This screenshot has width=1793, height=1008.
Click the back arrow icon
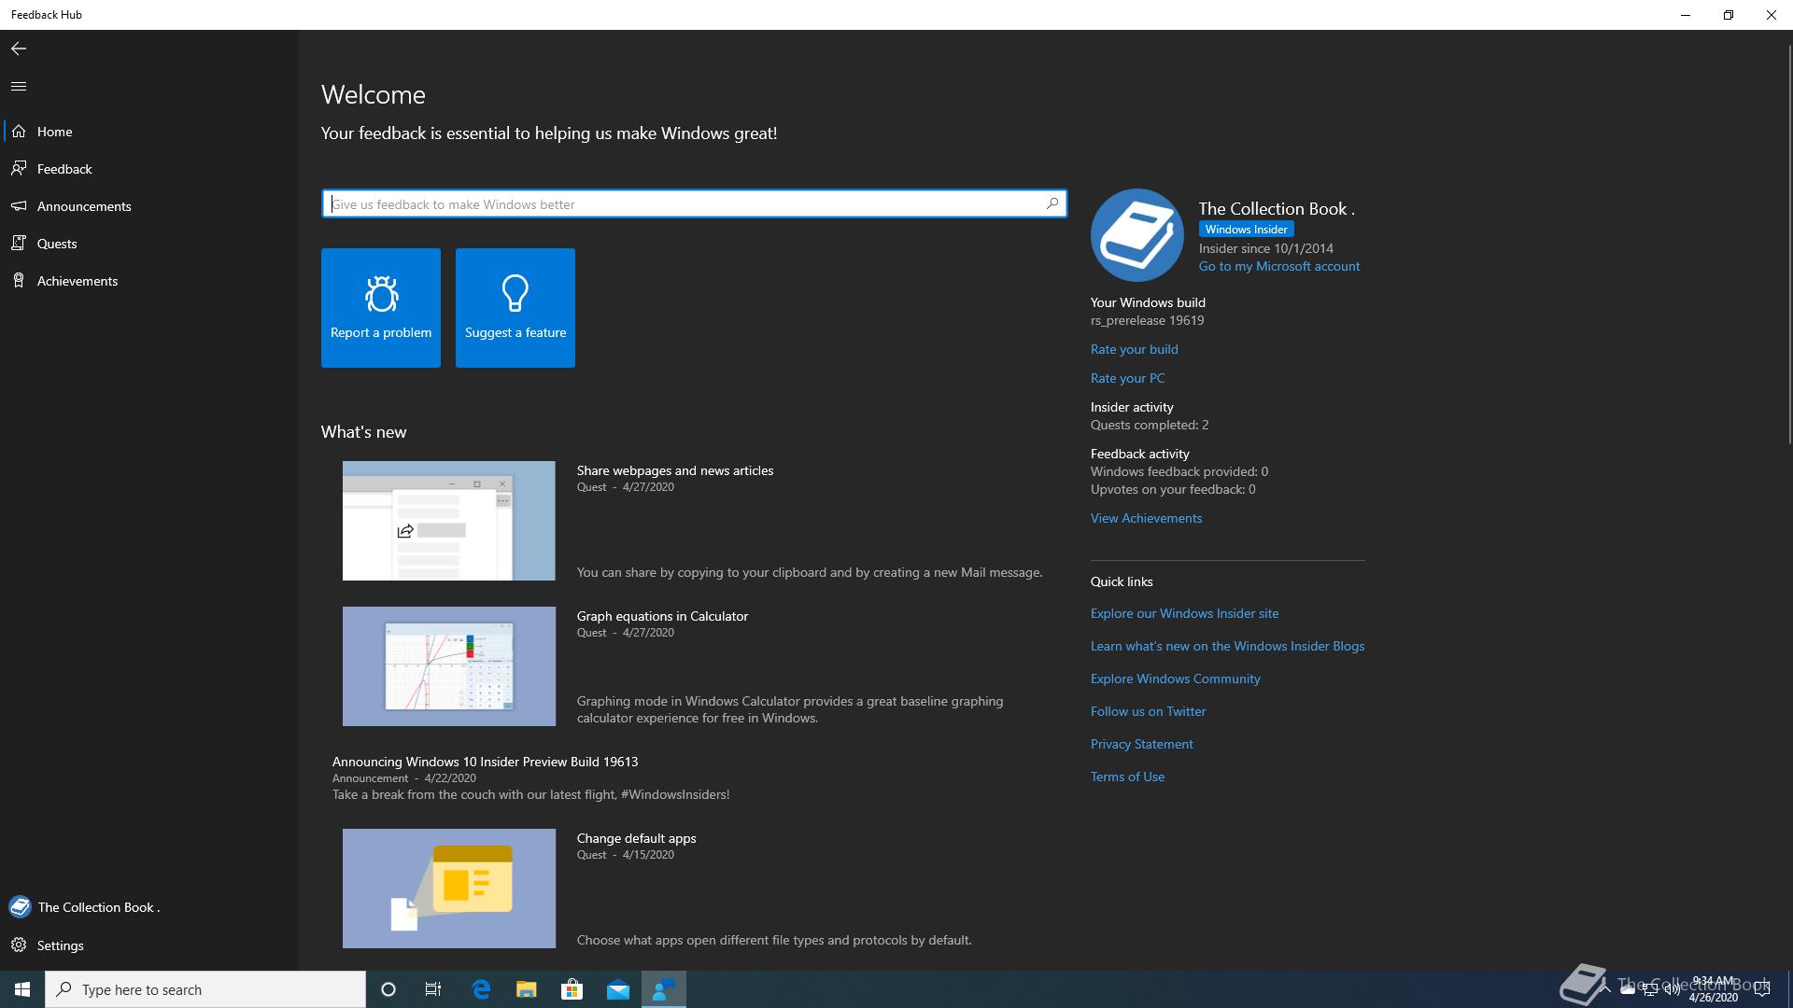tap(19, 49)
